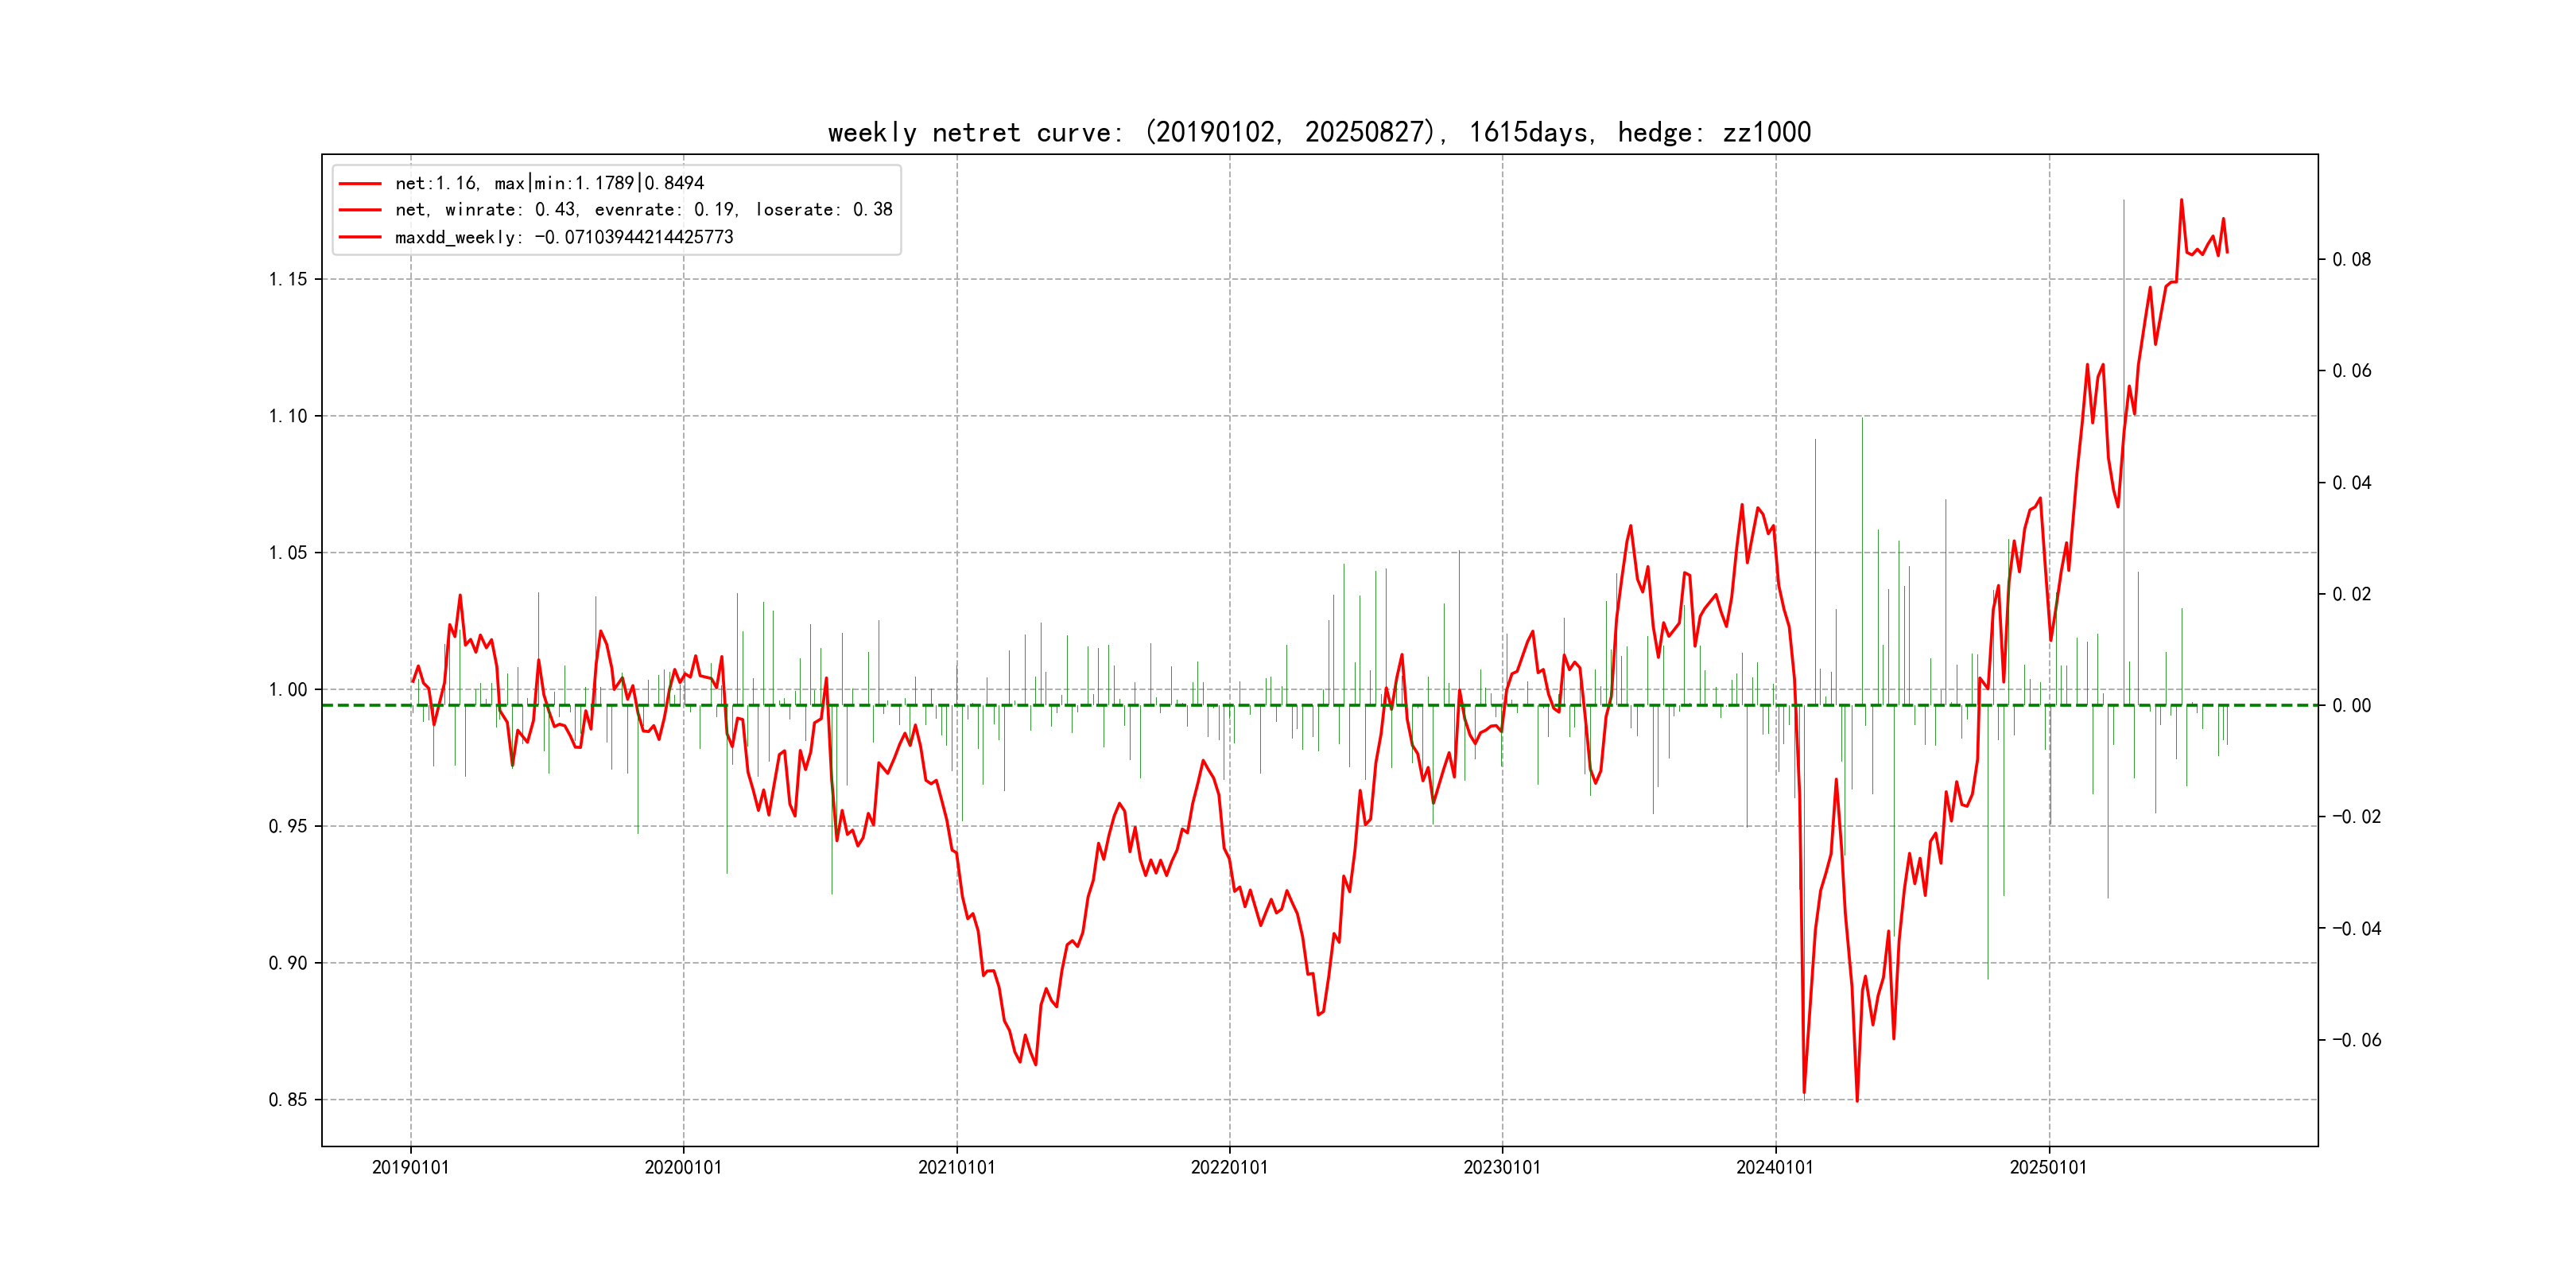Click the 20190101 x-axis label
The width and height of the screenshot is (2576, 1288).
click(410, 1167)
